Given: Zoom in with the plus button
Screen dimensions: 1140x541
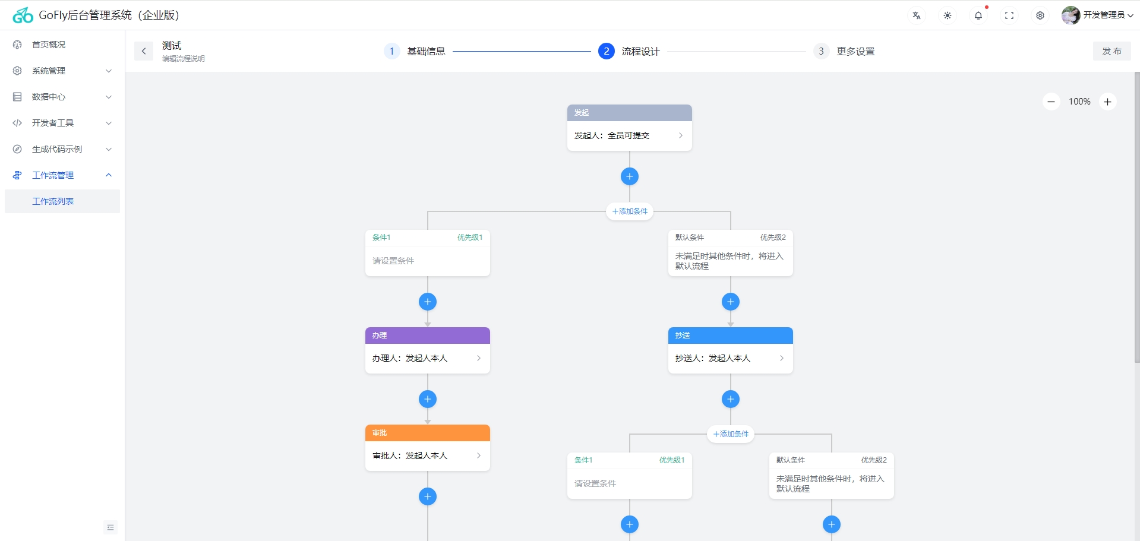Looking at the screenshot, I should [x=1107, y=102].
